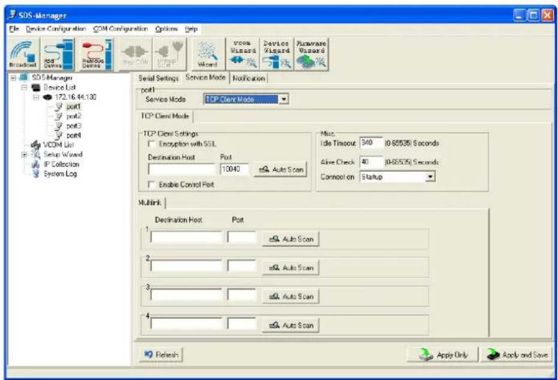Click Auto Scan for Multilink row 2
558x380 pixels.
click(291, 267)
